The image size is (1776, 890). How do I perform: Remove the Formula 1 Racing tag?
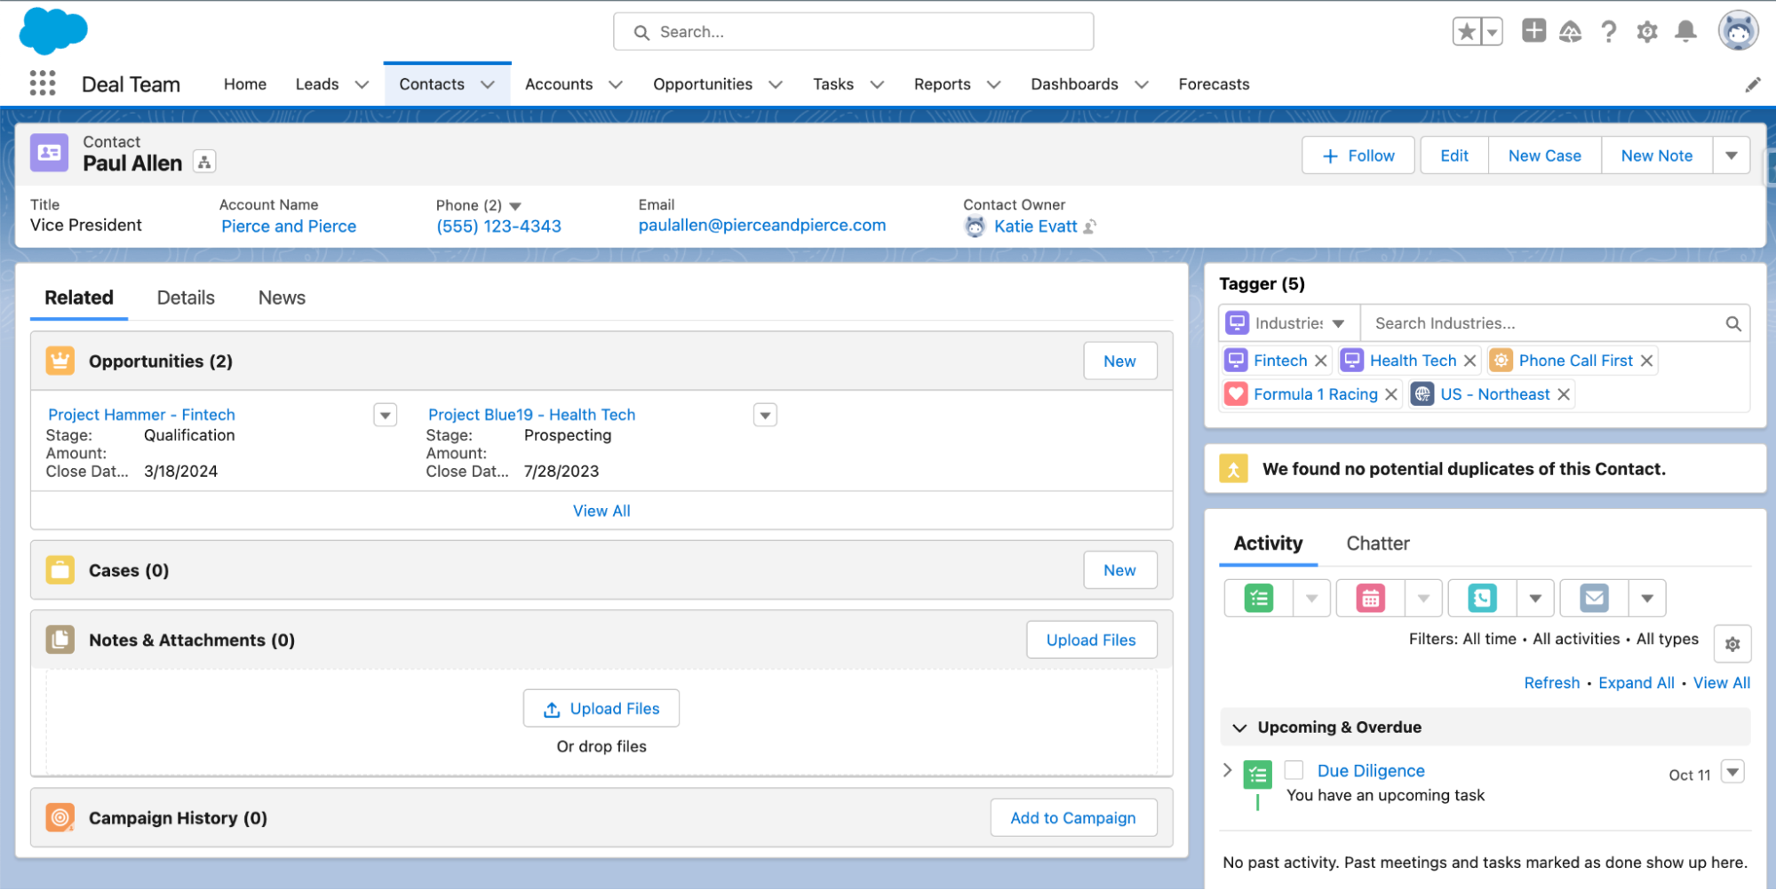(x=1391, y=394)
